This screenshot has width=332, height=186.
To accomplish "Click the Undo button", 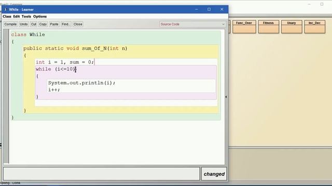I will pos(24,24).
